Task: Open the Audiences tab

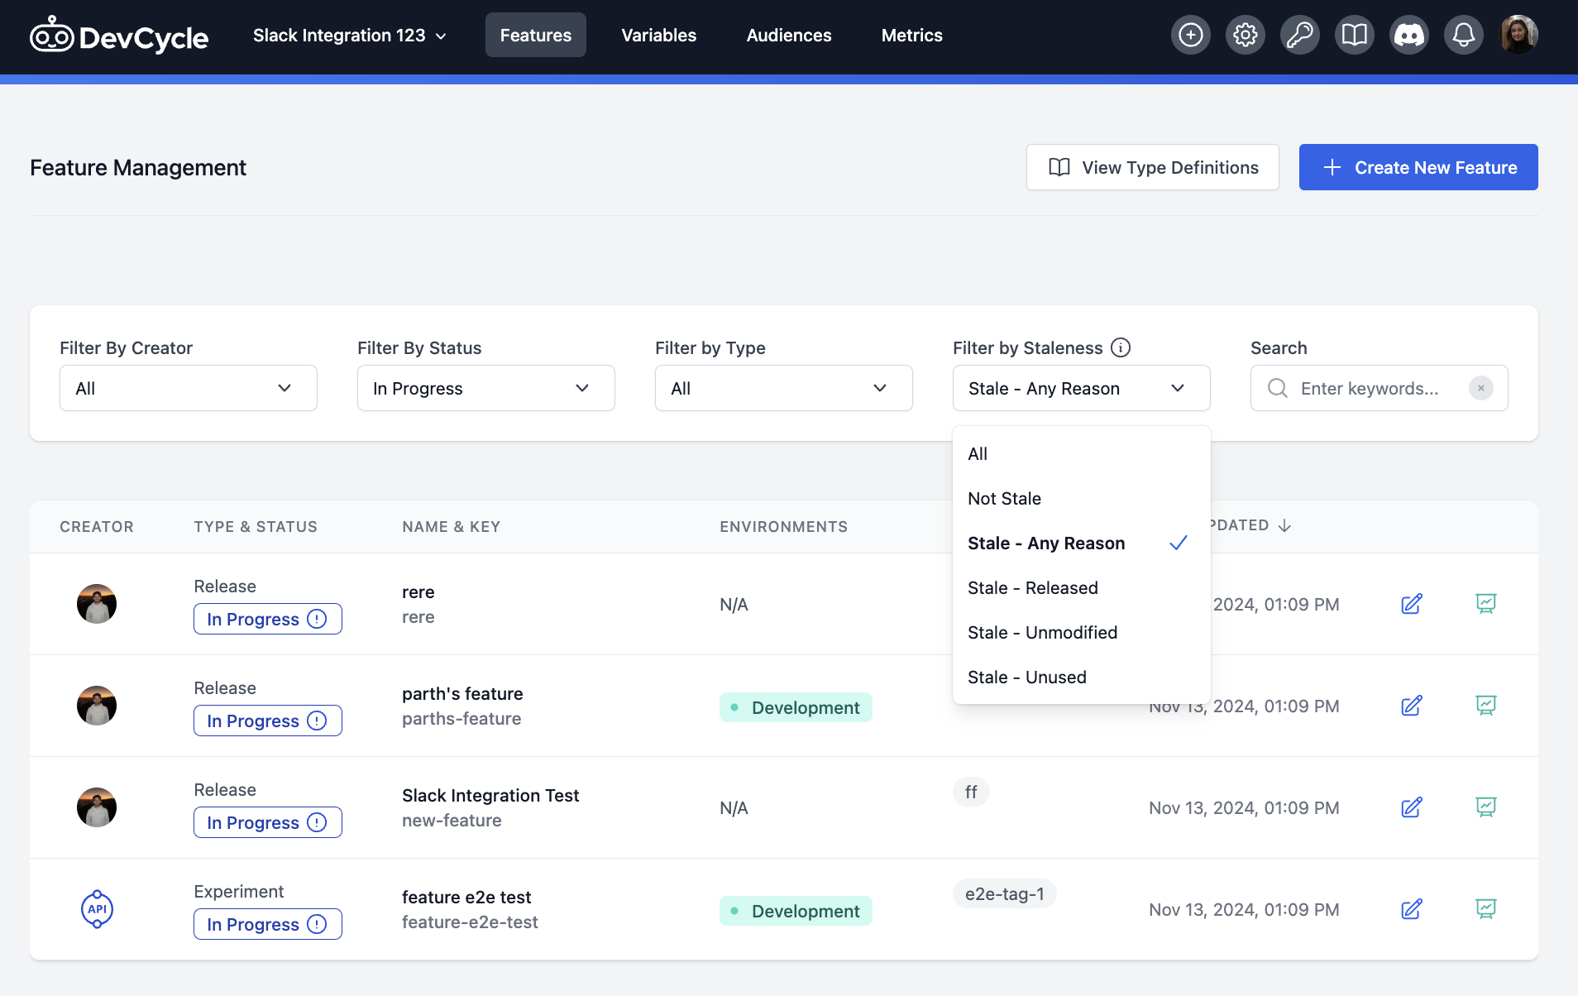Action: tap(789, 35)
